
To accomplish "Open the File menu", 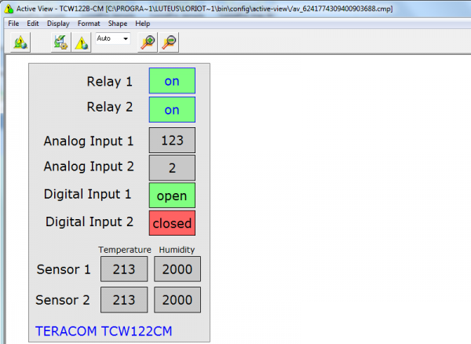I will pyautogui.click(x=13, y=24).
